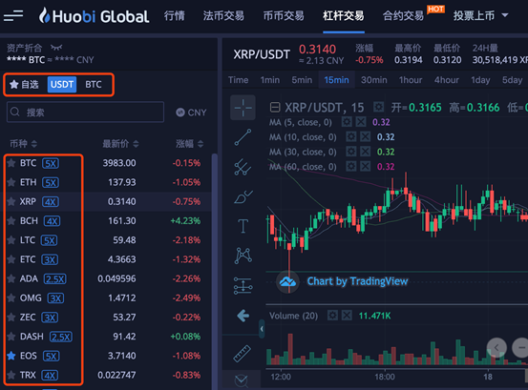Remove the MA 10 indicator

(x=365, y=136)
